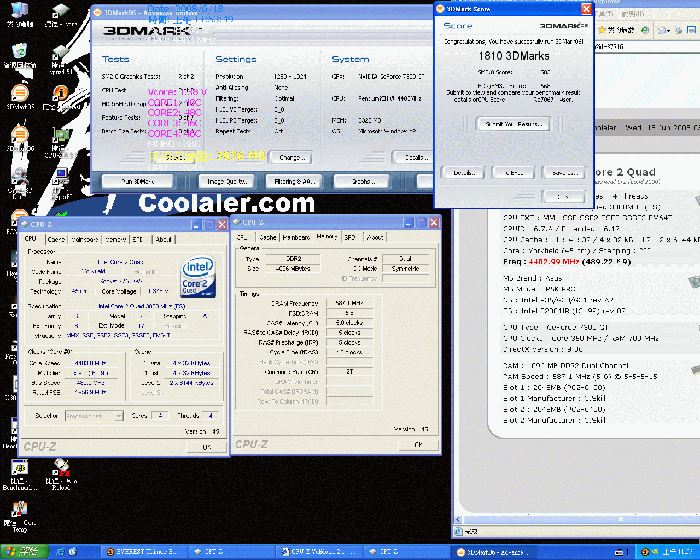Switch to CPU tab in right CPU-Z

pyautogui.click(x=242, y=237)
